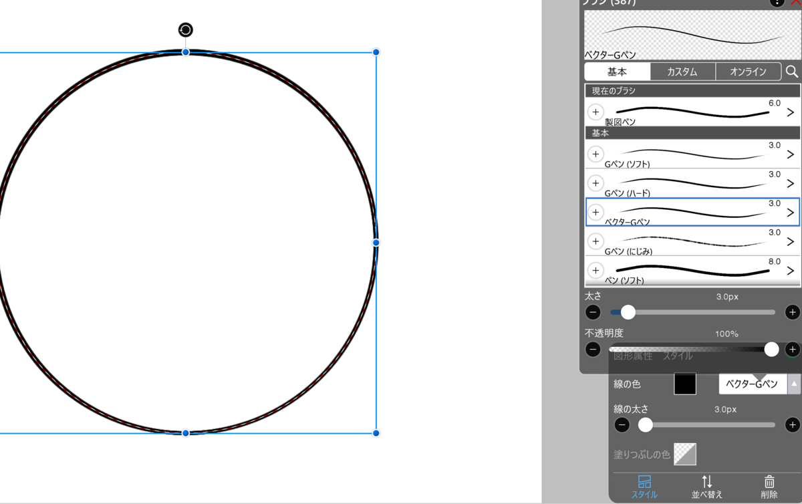Viewport: 802px width, 504px height.
Task: Switch to the オンライン brush tab
Action: (x=748, y=72)
